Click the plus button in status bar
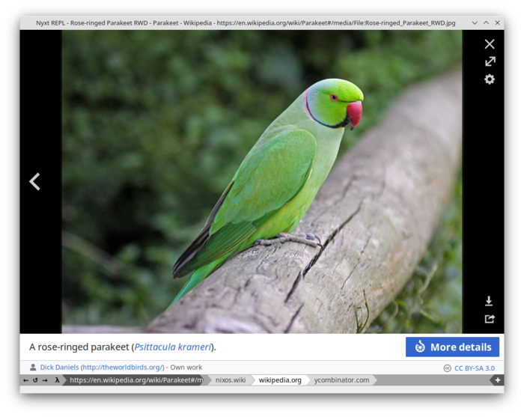 497,380
